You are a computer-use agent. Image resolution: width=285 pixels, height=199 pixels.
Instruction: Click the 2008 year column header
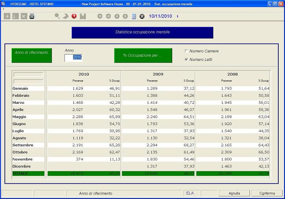(232, 74)
